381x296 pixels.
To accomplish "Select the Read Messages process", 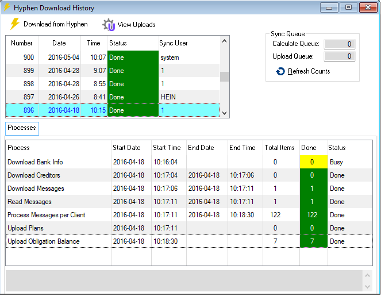I will pyautogui.click(x=189, y=202).
